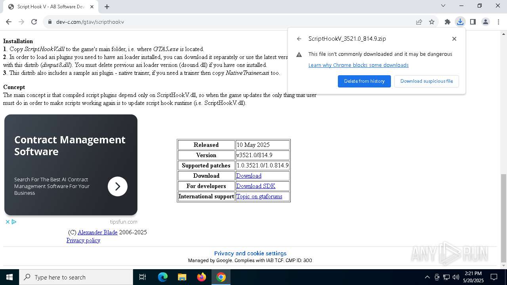Select the v3521.0/814.9 version cell
This screenshot has height=285, width=507.
[262, 155]
